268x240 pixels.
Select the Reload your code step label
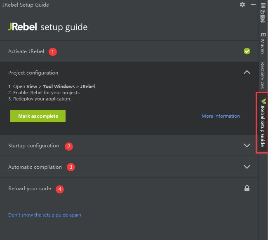[x=30, y=189]
